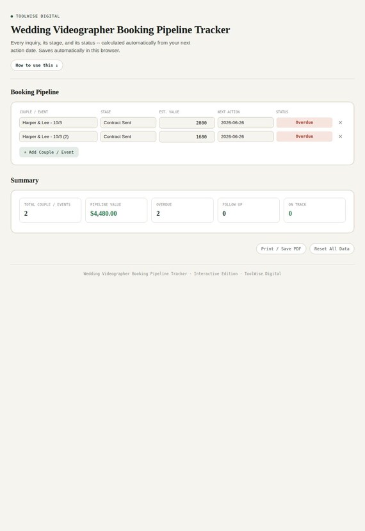Delete the Harper & Lee - 10/3 row with 2800 value
This screenshot has height=531, width=365.
340,122
